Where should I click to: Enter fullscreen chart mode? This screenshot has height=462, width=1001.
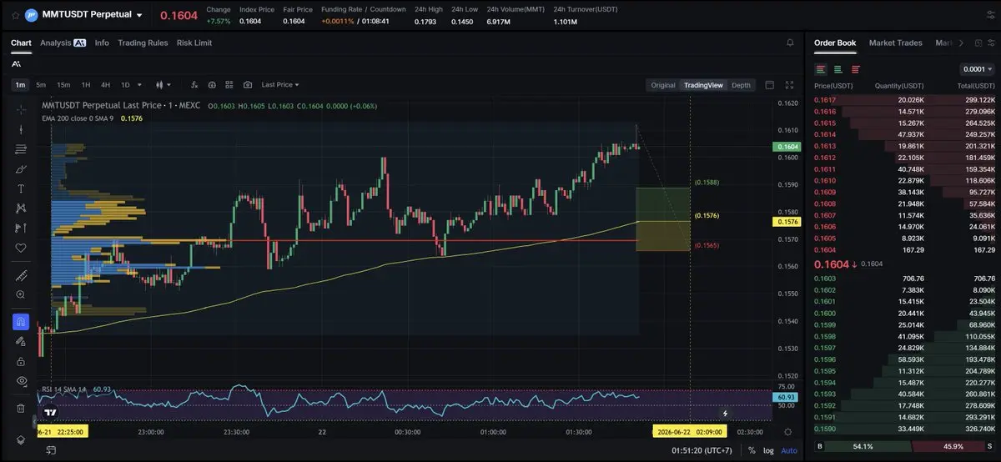(790, 85)
